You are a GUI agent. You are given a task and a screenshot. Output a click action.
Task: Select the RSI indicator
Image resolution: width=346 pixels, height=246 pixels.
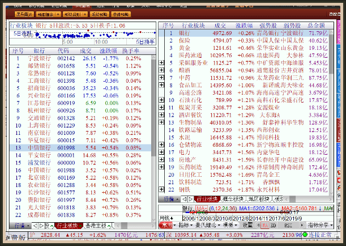tap(288, 225)
